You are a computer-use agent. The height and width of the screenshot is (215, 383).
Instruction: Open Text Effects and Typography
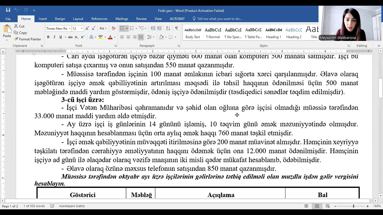91,37
